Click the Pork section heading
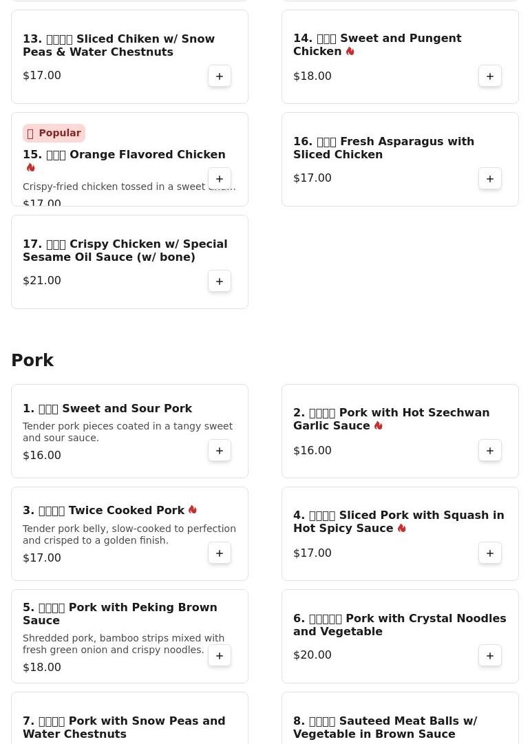Screen dimensions: 530x744 [32, 361]
